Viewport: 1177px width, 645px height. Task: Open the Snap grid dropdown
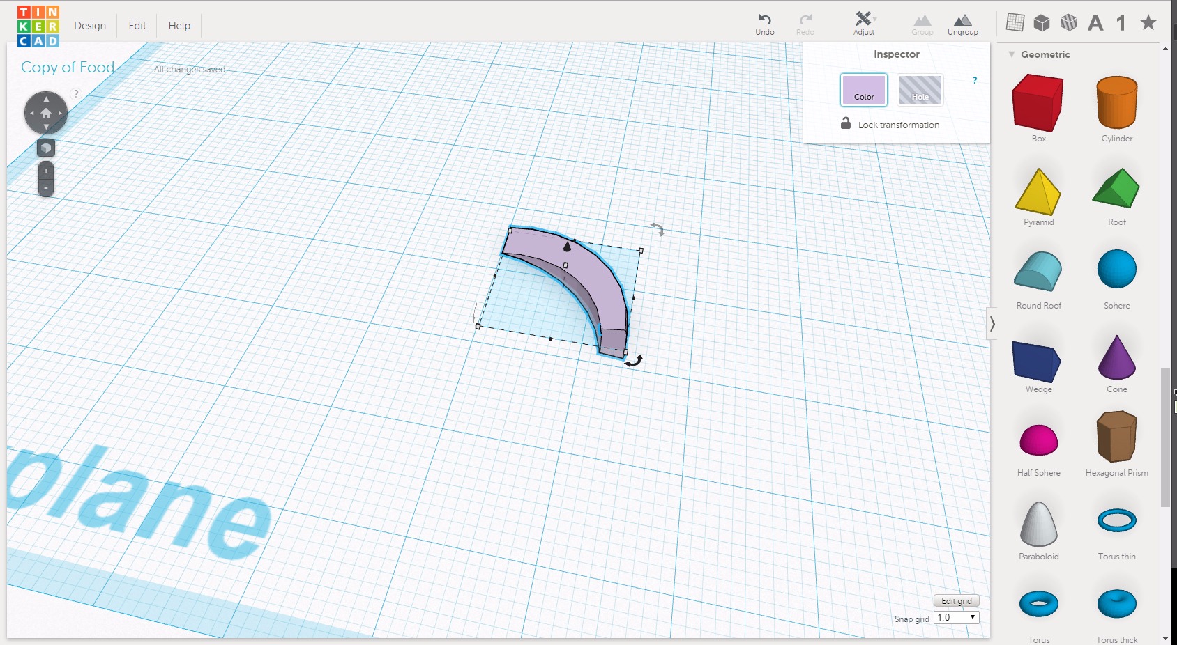(957, 617)
